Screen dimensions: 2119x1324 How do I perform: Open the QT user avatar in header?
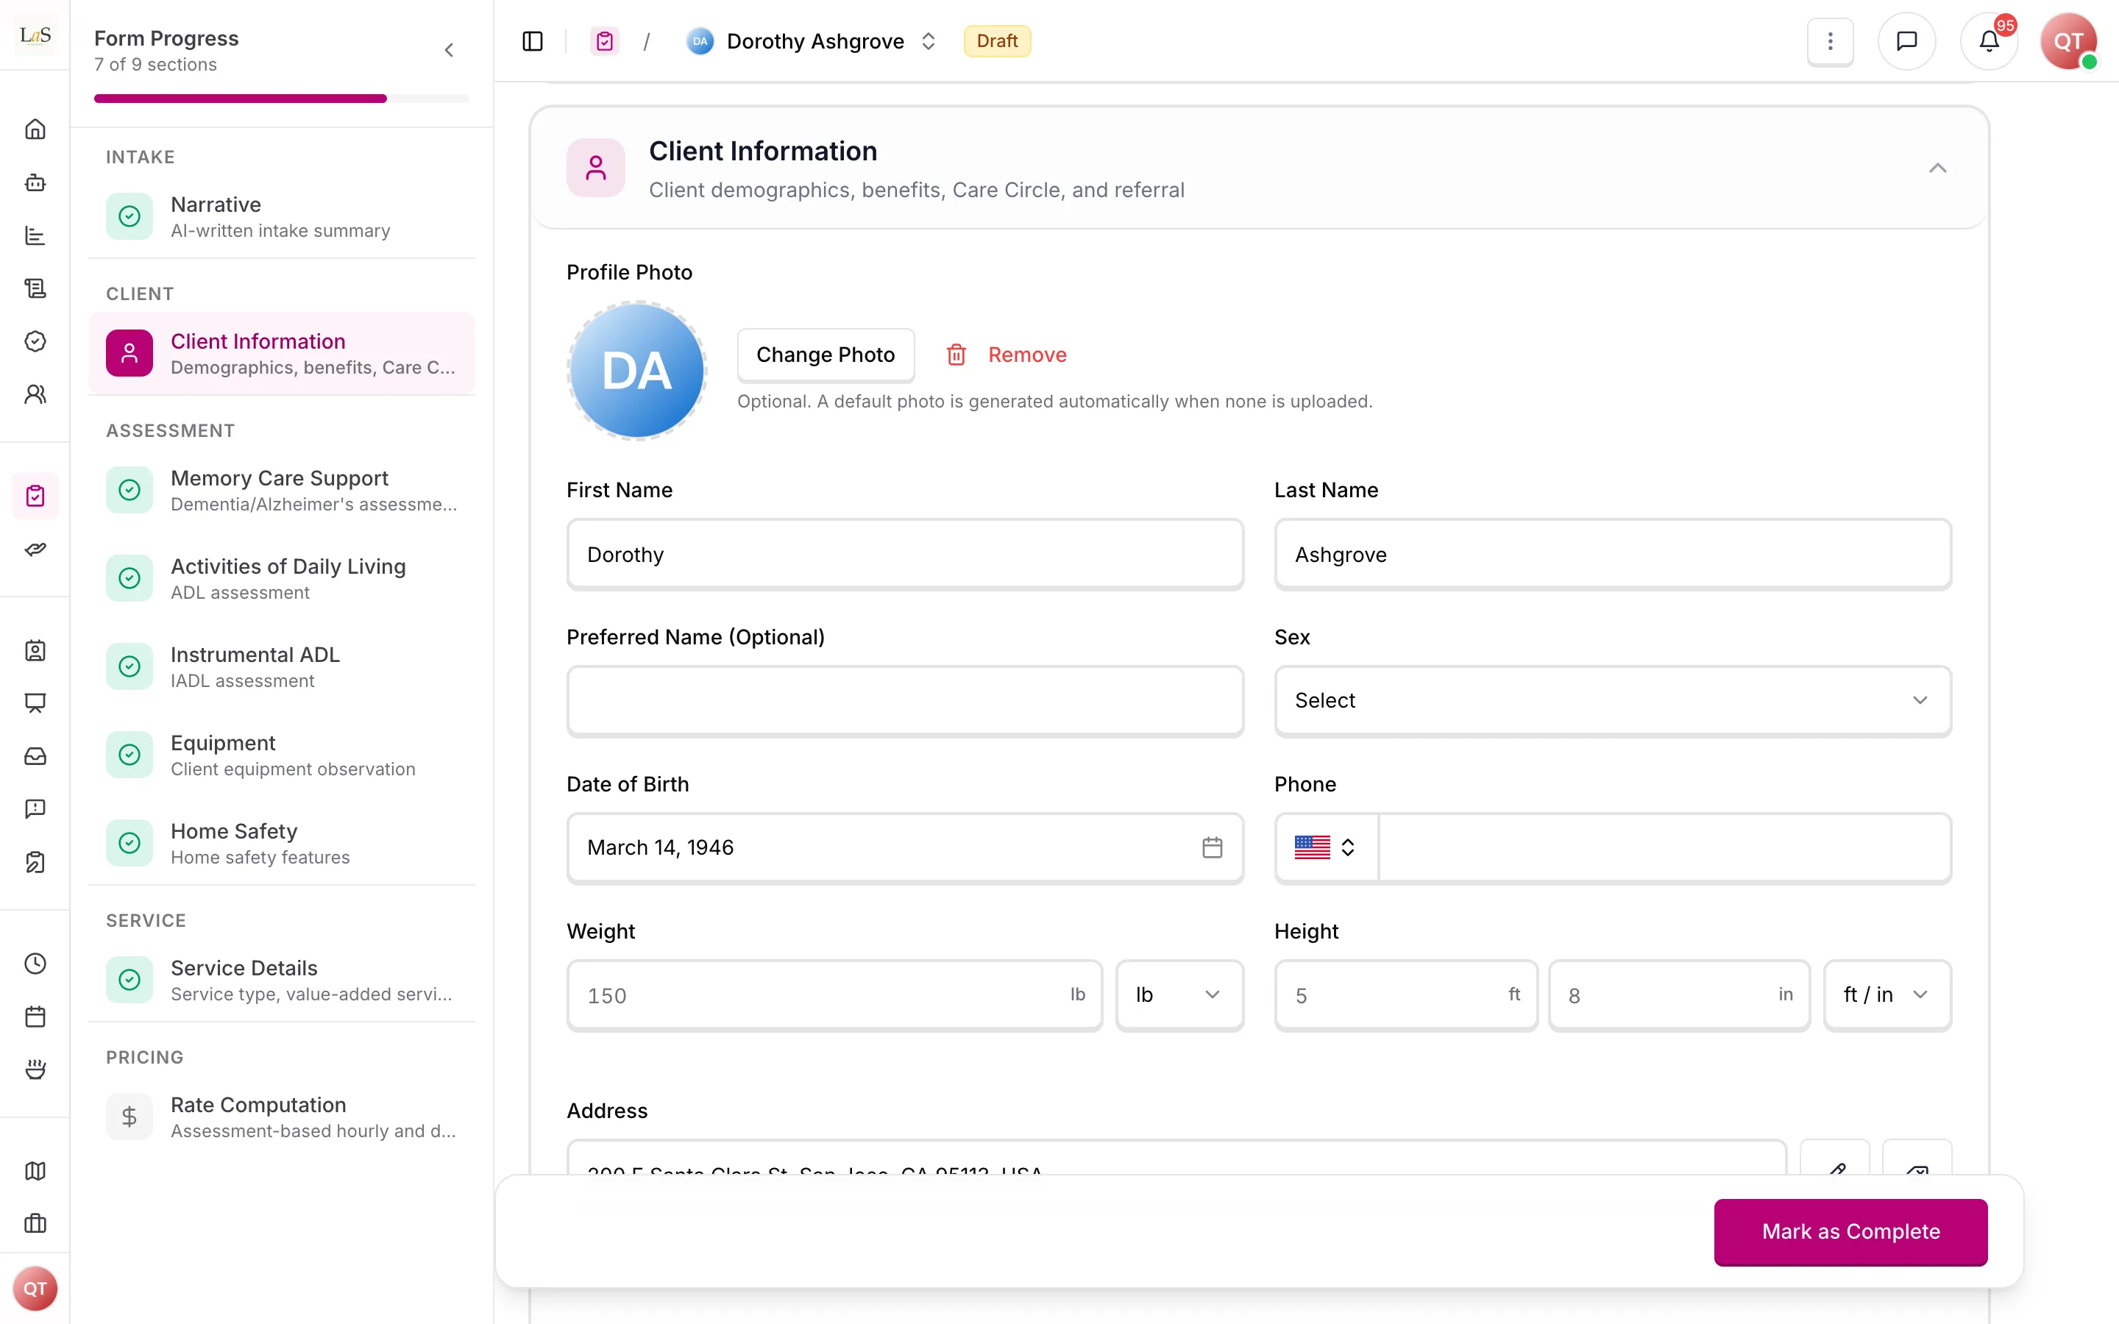2068,41
